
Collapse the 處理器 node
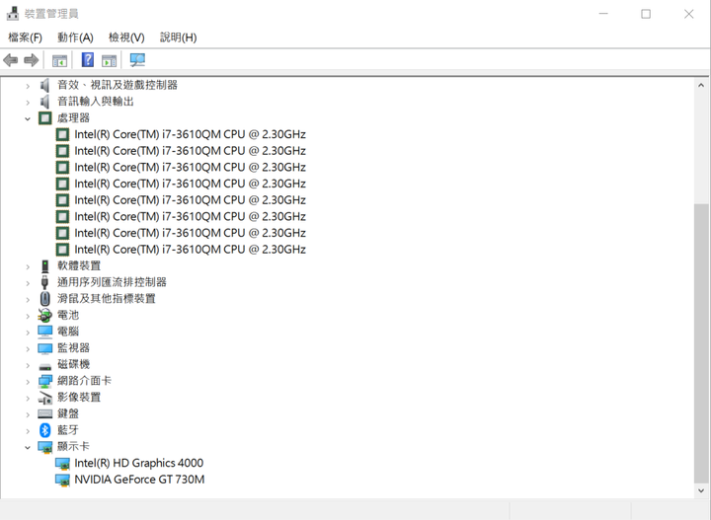point(28,118)
